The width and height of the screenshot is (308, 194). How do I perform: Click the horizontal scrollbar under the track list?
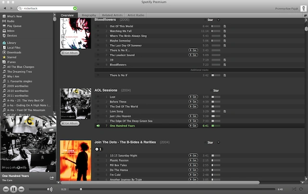[160, 182]
